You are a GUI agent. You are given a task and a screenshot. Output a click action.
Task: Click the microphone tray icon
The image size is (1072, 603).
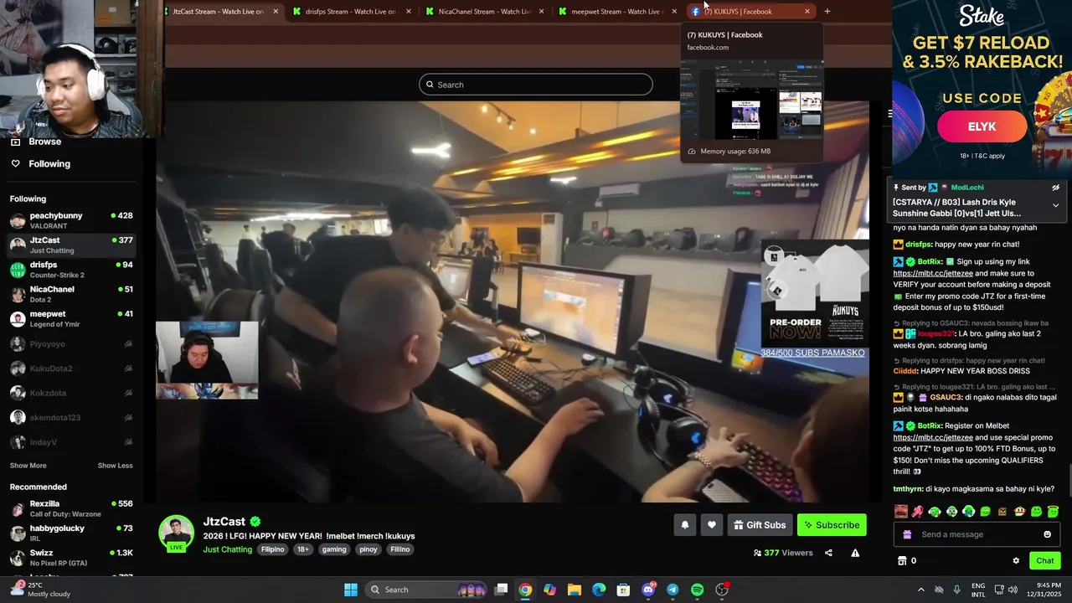tap(957, 590)
